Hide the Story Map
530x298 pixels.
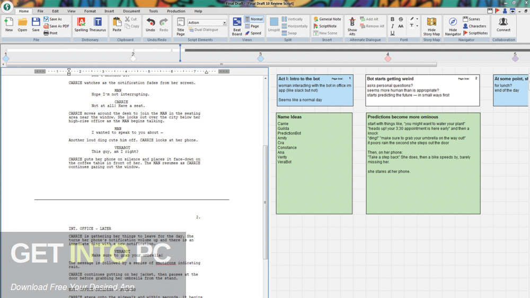point(431,24)
